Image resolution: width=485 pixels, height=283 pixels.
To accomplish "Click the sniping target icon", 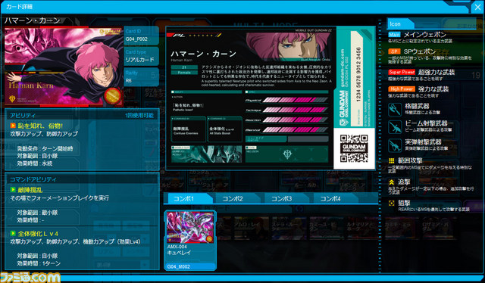I will pyautogui.click(x=391, y=203).
